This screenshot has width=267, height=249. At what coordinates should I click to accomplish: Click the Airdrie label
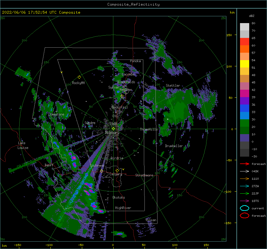pos(117,158)
